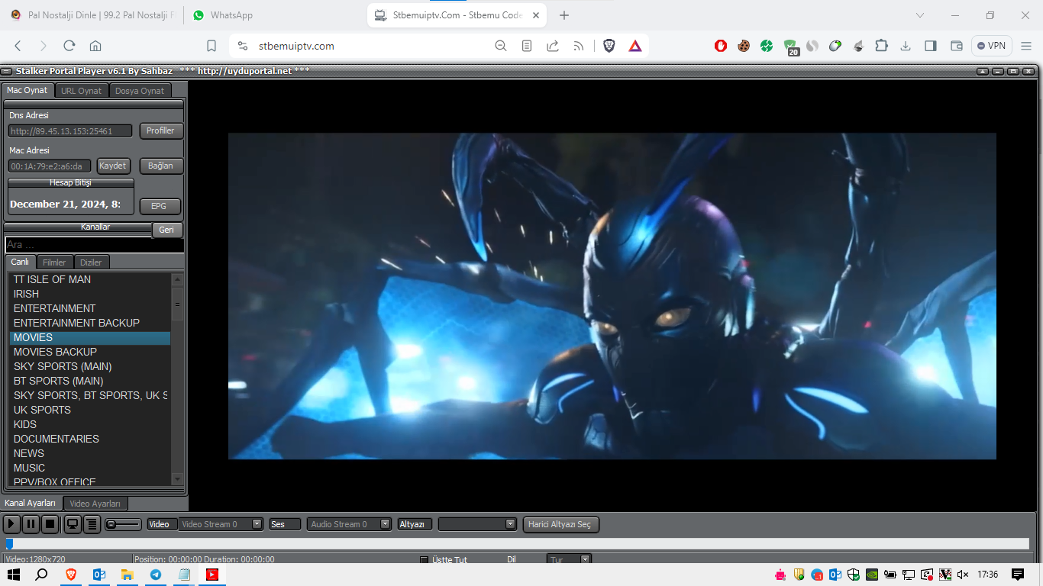Toggle fullscreen with the monitor icon
1043x586 pixels.
point(73,524)
